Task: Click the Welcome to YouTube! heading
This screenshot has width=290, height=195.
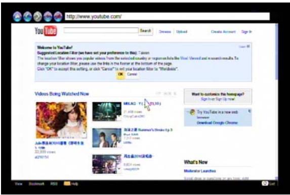Action: [55, 47]
